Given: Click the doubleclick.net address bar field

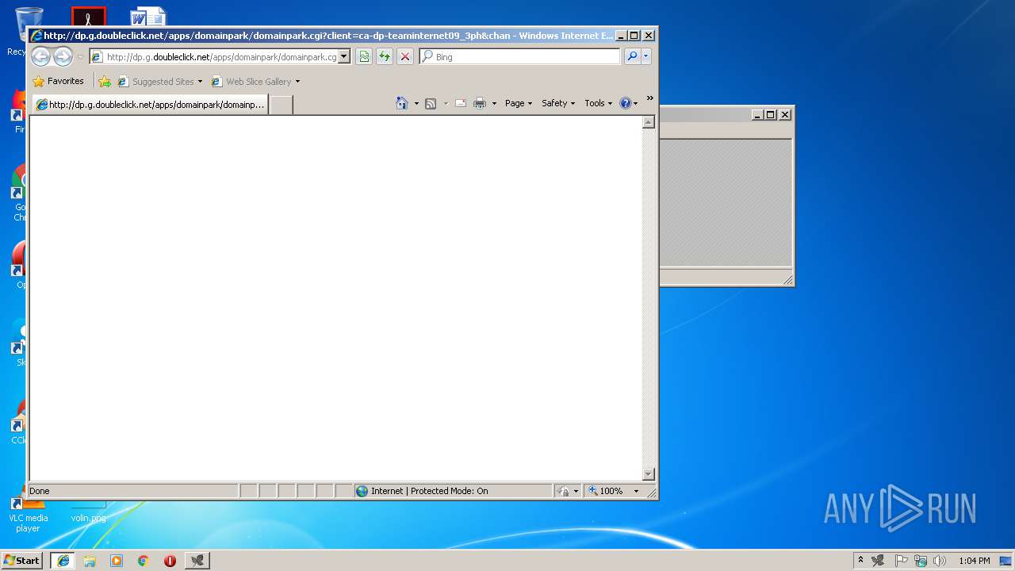Looking at the screenshot, I should [x=213, y=56].
